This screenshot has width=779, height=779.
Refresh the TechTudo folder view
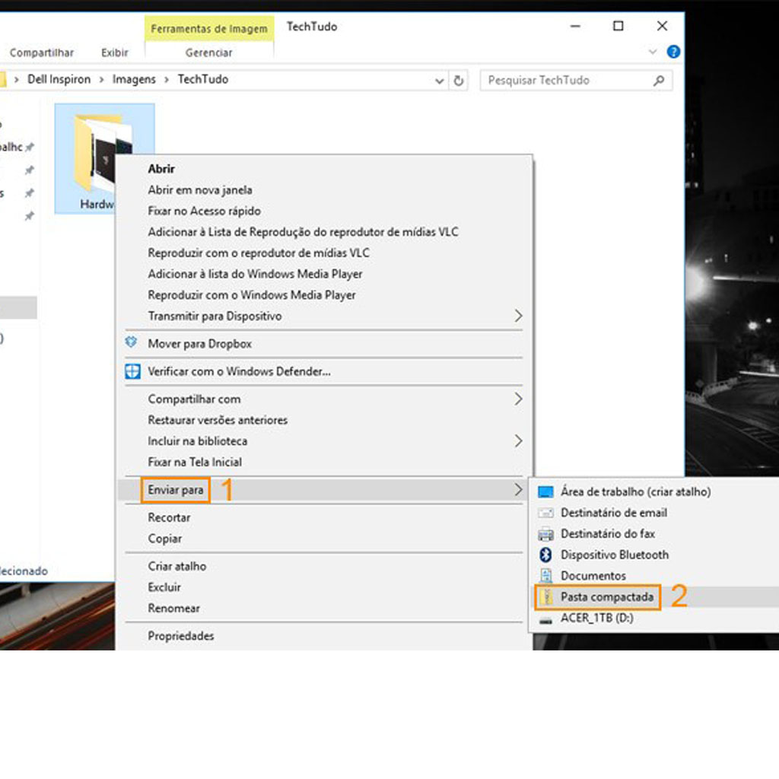pos(458,80)
